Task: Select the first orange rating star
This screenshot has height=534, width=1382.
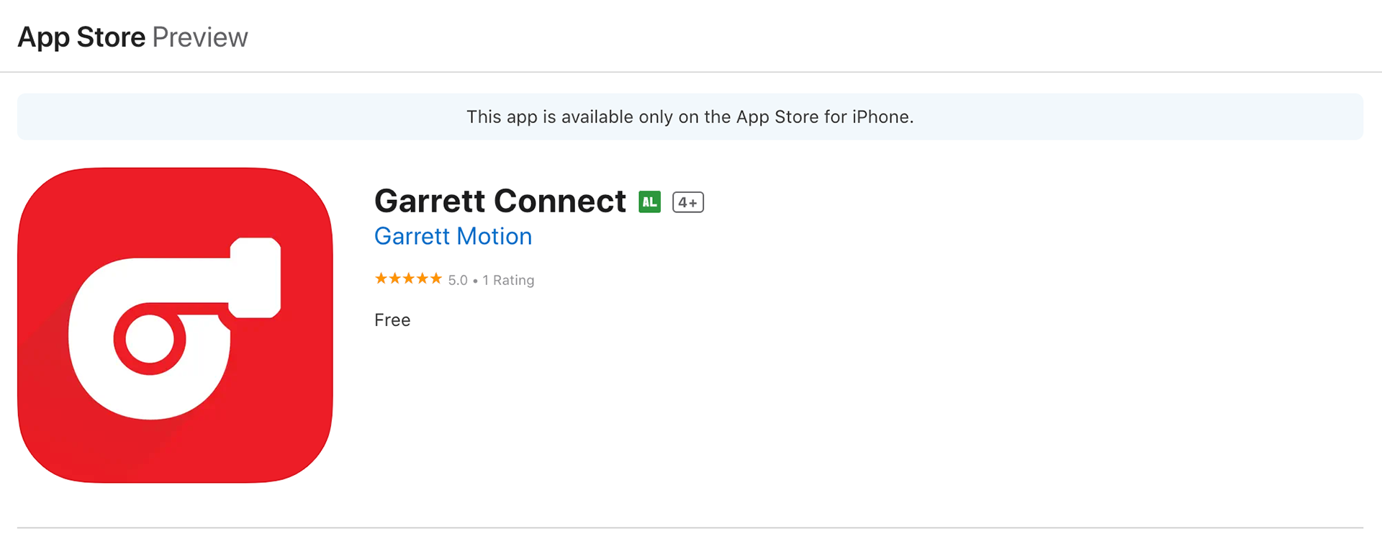Action: point(381,279)
